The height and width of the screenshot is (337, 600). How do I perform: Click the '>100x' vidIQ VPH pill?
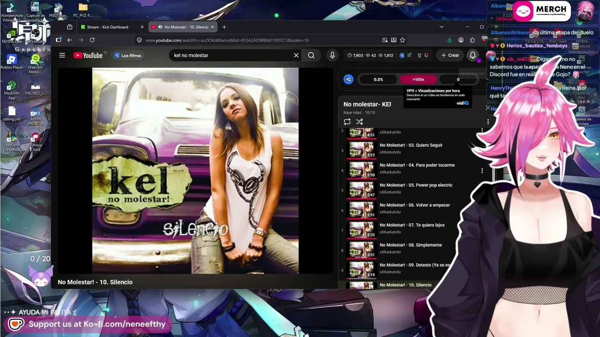coord(418,79)
